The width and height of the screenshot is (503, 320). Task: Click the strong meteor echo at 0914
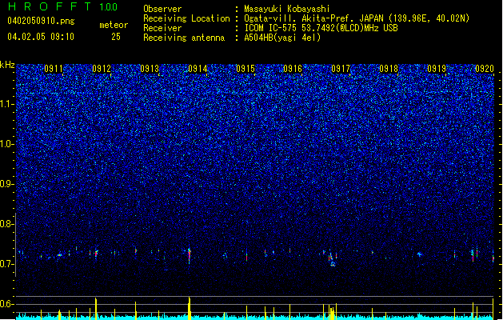pos(190,255)
